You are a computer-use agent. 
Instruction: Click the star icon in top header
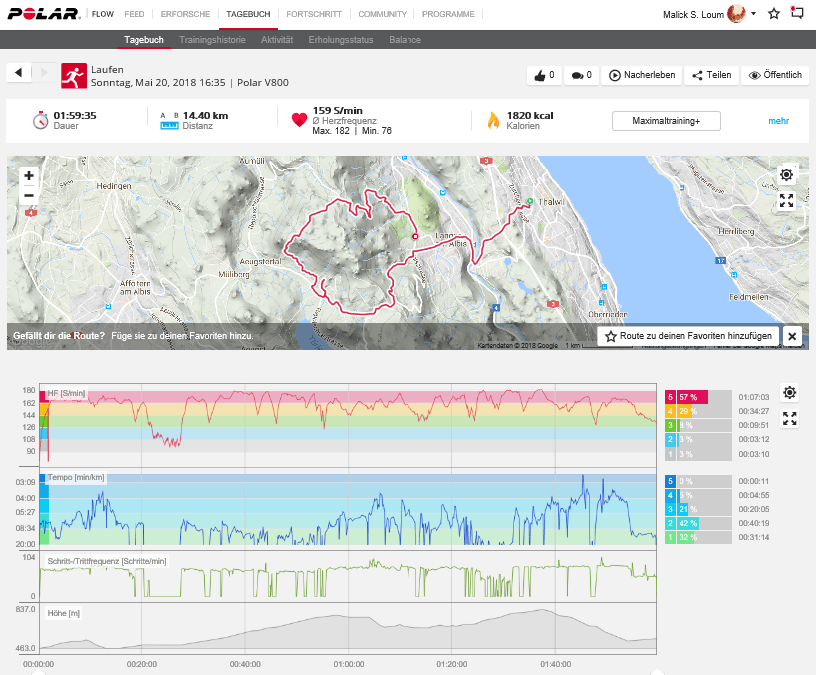click(774, 14)
